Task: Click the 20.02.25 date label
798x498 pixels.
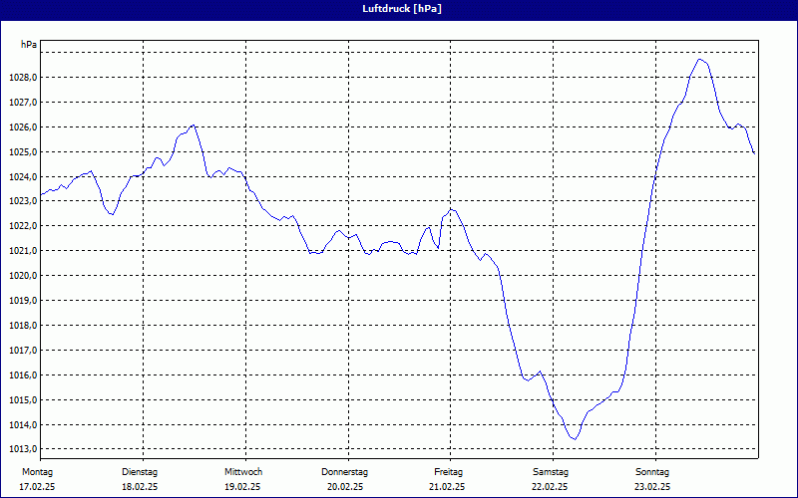Action: click(345, 487)
